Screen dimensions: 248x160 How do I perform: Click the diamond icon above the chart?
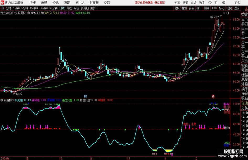pyautogui.click(x=224, y=13)
